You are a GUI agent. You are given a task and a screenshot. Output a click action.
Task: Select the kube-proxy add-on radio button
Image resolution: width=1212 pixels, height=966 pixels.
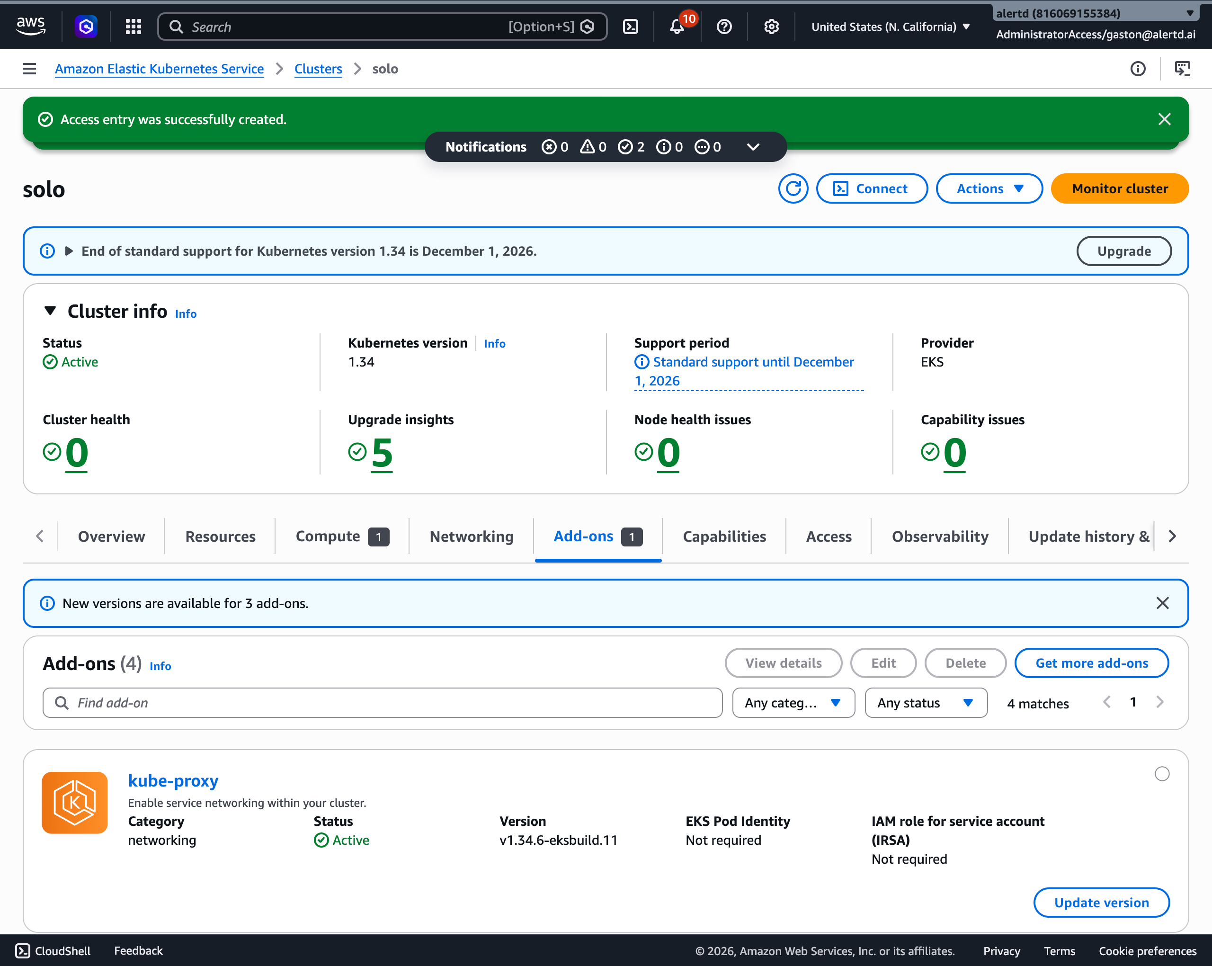(x=1162, y=774)
